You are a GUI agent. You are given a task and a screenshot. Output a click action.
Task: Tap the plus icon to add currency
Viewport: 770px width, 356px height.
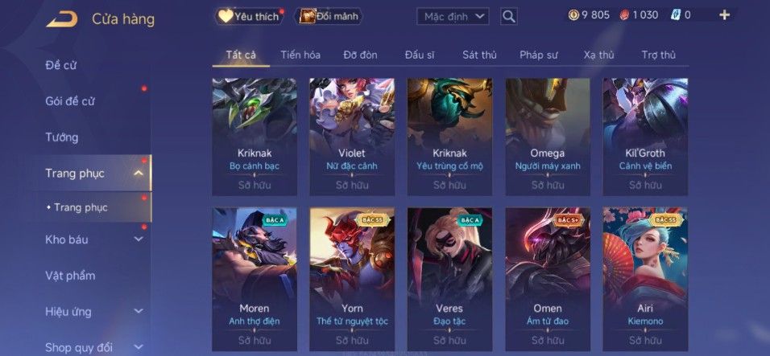tap(724, 15)
